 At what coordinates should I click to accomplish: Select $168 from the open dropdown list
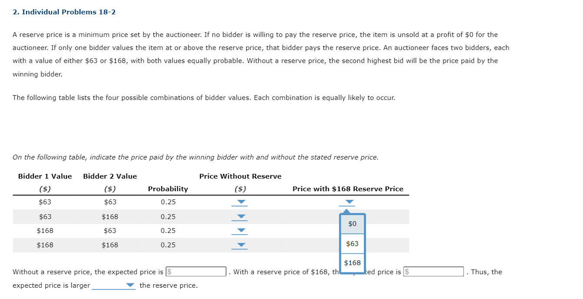coord(352,262)
